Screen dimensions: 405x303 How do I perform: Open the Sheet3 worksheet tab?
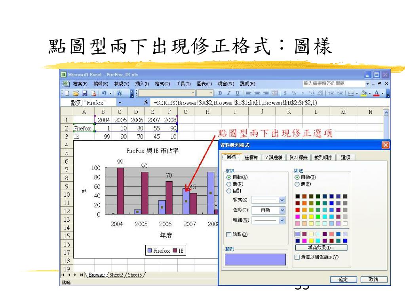point(135,275)
